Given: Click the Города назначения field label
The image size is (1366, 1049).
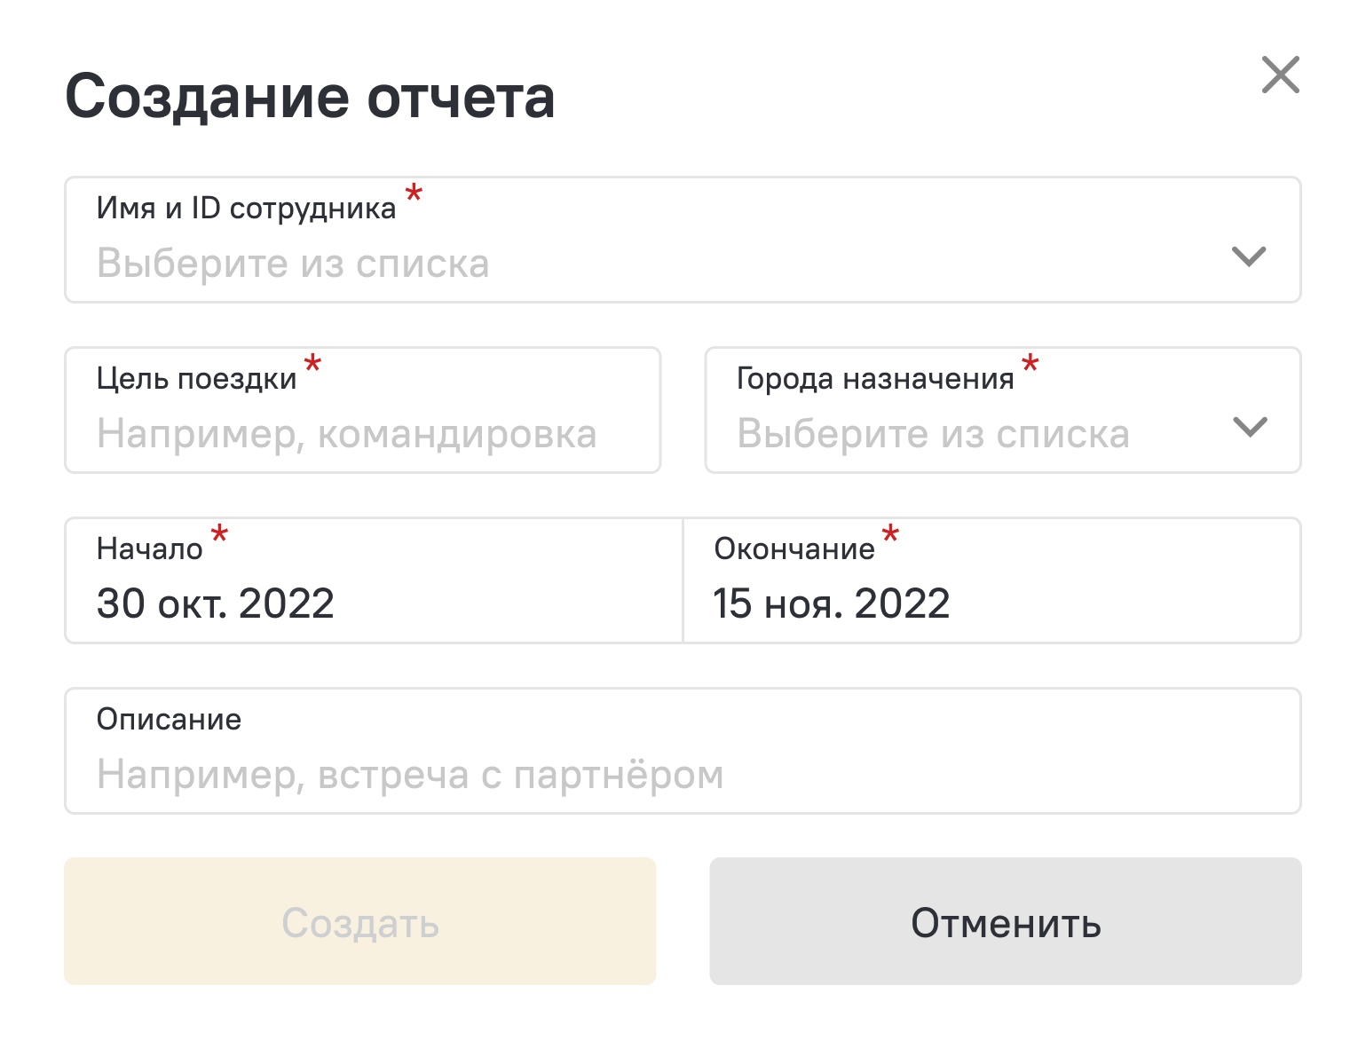Looking at the screenshot, I should coord(875,379).
